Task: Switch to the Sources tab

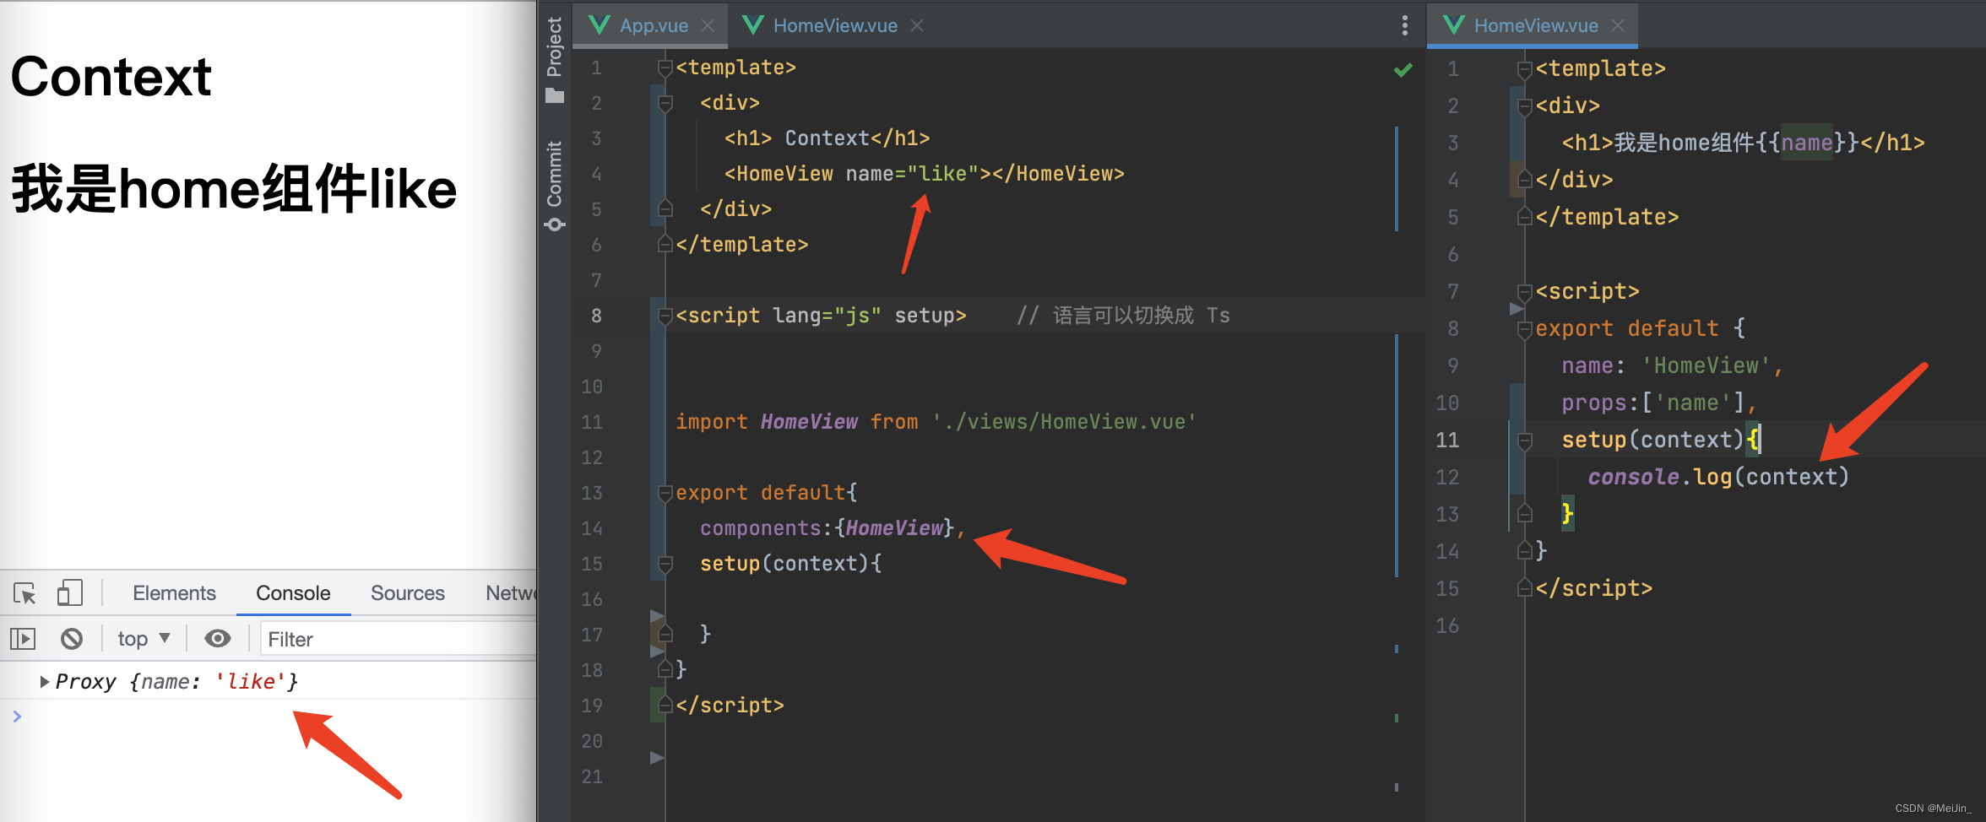Action: pos(408,593)
